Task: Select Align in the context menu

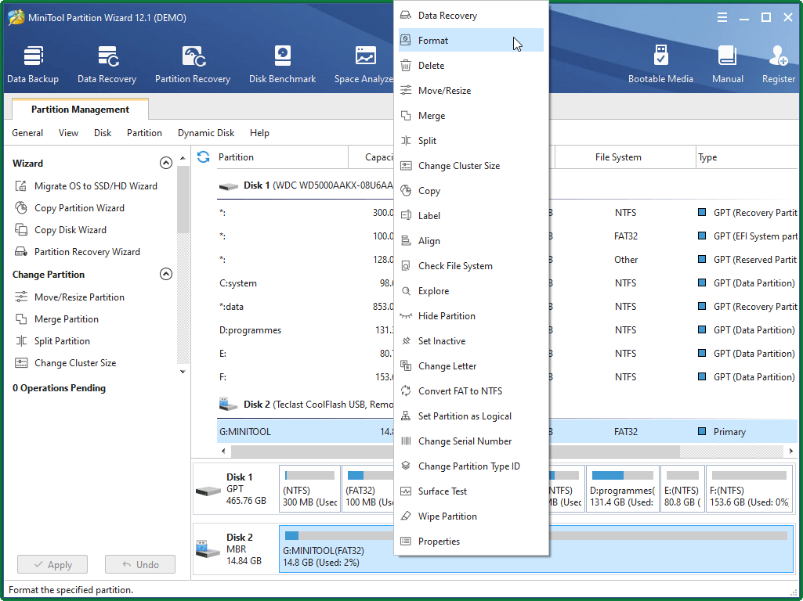Action: pyautogui.click(x=471, y=241)
